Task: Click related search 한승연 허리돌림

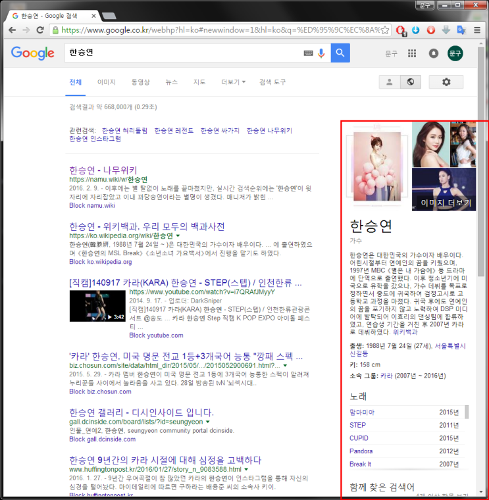Action: [124, 130]
